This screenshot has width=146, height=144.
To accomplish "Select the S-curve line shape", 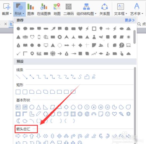I will tap(80, 77).
